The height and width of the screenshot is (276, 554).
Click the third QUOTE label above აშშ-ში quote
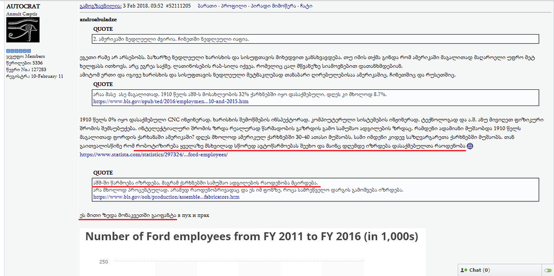click(x=103, y=173)
